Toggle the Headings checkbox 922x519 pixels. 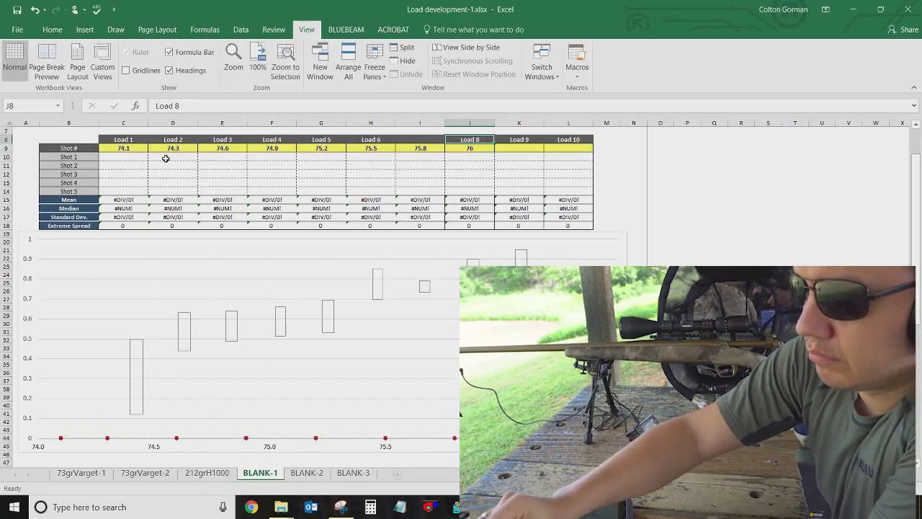coord(169,71)
